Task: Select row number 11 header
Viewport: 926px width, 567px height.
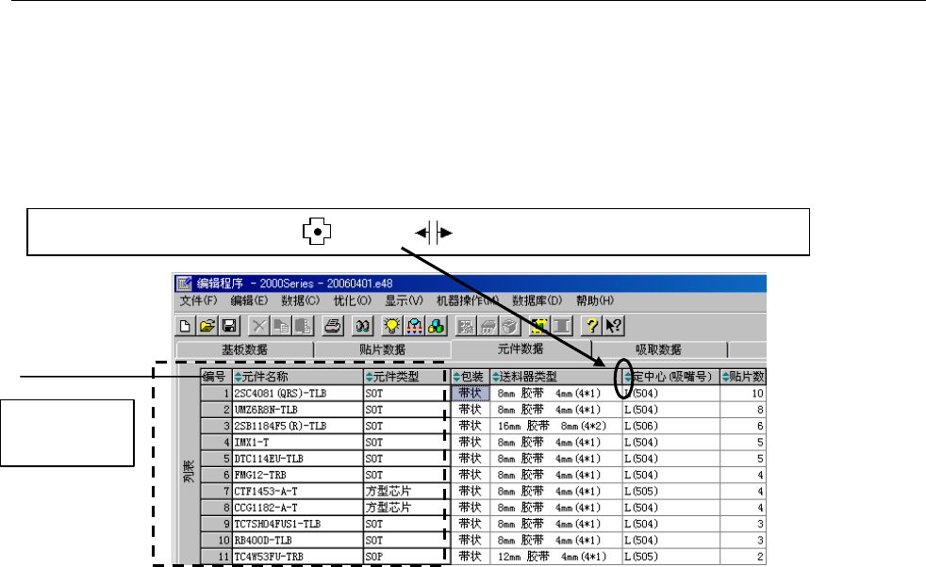Action: click(216, 557)
